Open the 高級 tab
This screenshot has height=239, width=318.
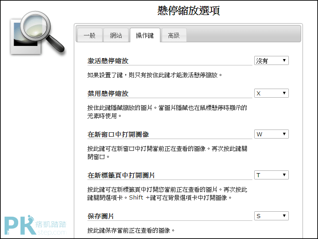click(174, 35)
